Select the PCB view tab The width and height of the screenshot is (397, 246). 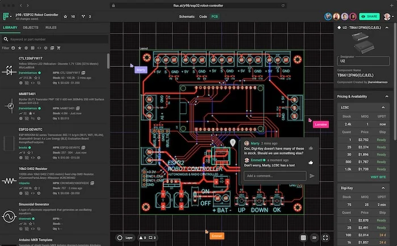(214, 16)
